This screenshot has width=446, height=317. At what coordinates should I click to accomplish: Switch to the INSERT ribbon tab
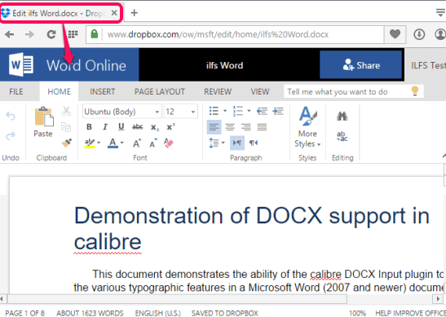(x=103, y=91)
